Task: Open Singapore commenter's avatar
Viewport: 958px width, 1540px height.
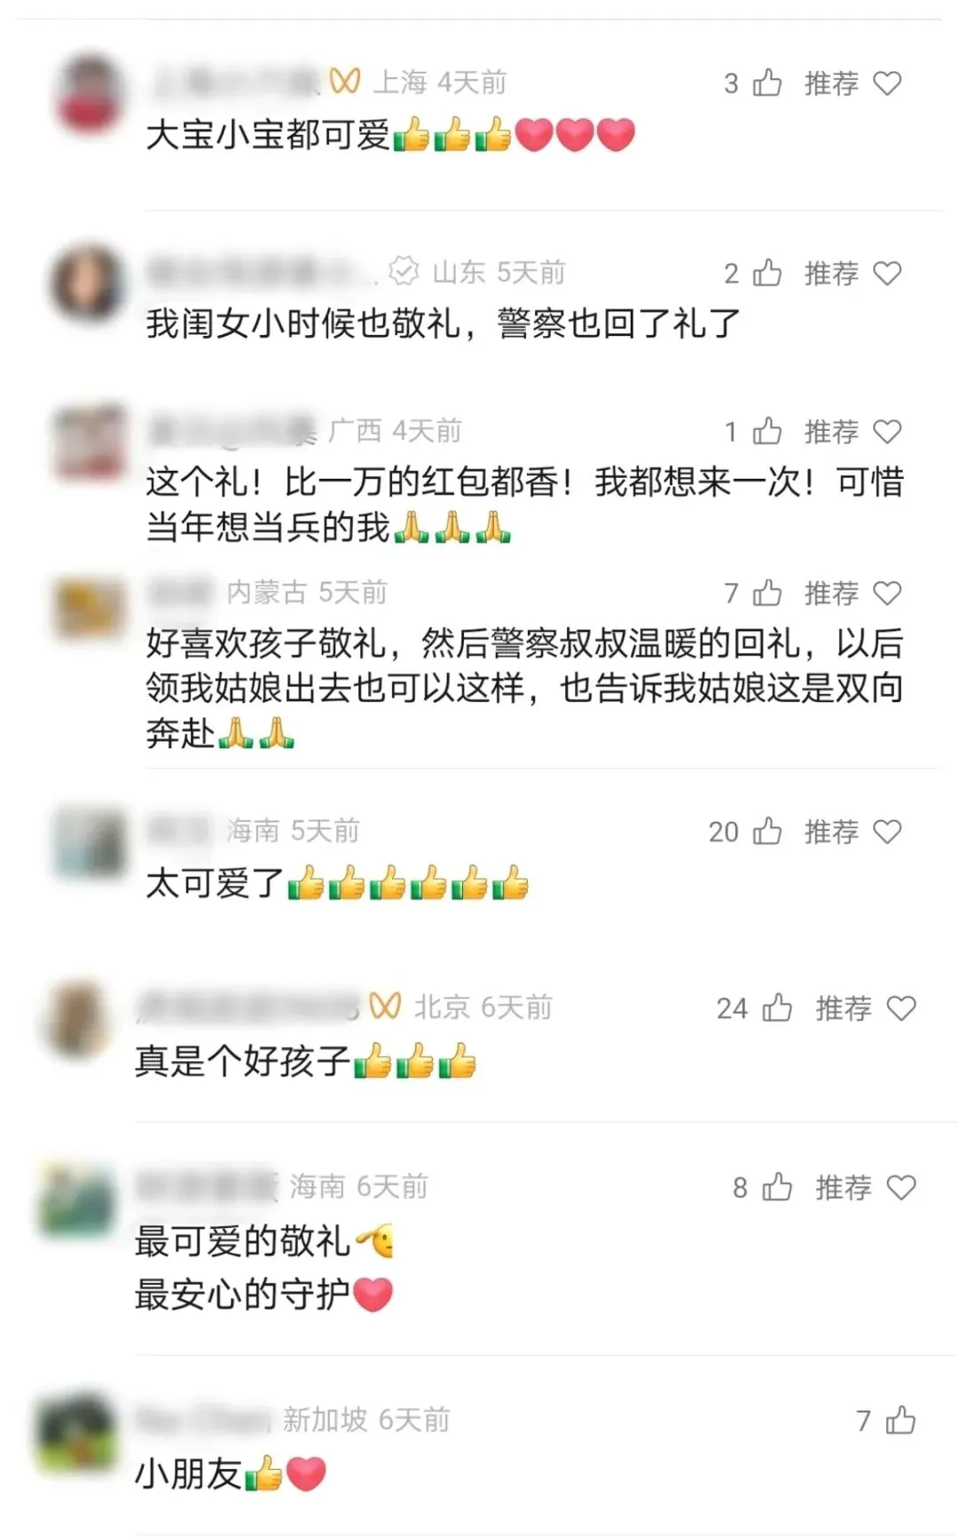Action: [x=77, y=1430]
